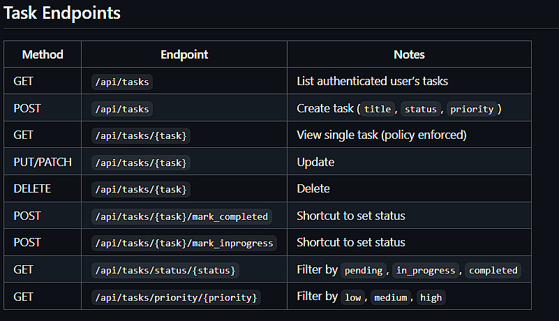Click the Task Endpoints heading

[62, 13]
